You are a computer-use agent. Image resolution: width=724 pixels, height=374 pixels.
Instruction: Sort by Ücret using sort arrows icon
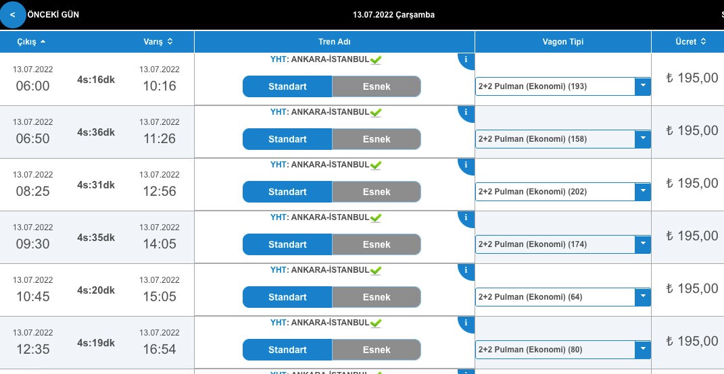pyautogui.click(x=704, y=42)
